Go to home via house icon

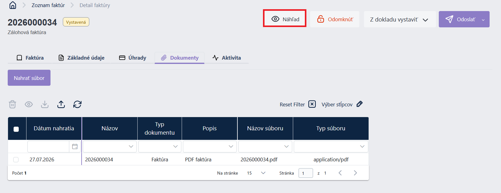click(x=13, y=5)
